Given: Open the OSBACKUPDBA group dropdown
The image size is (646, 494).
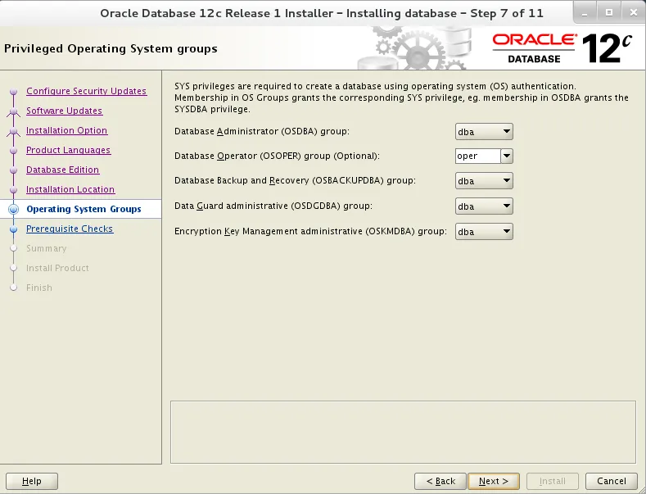Looking at the screenshot, I should [x=484, y=181].
